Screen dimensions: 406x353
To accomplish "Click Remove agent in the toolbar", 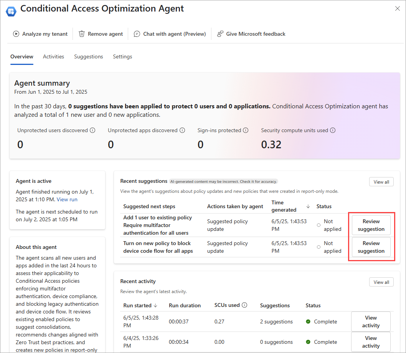I will [101, 34].
